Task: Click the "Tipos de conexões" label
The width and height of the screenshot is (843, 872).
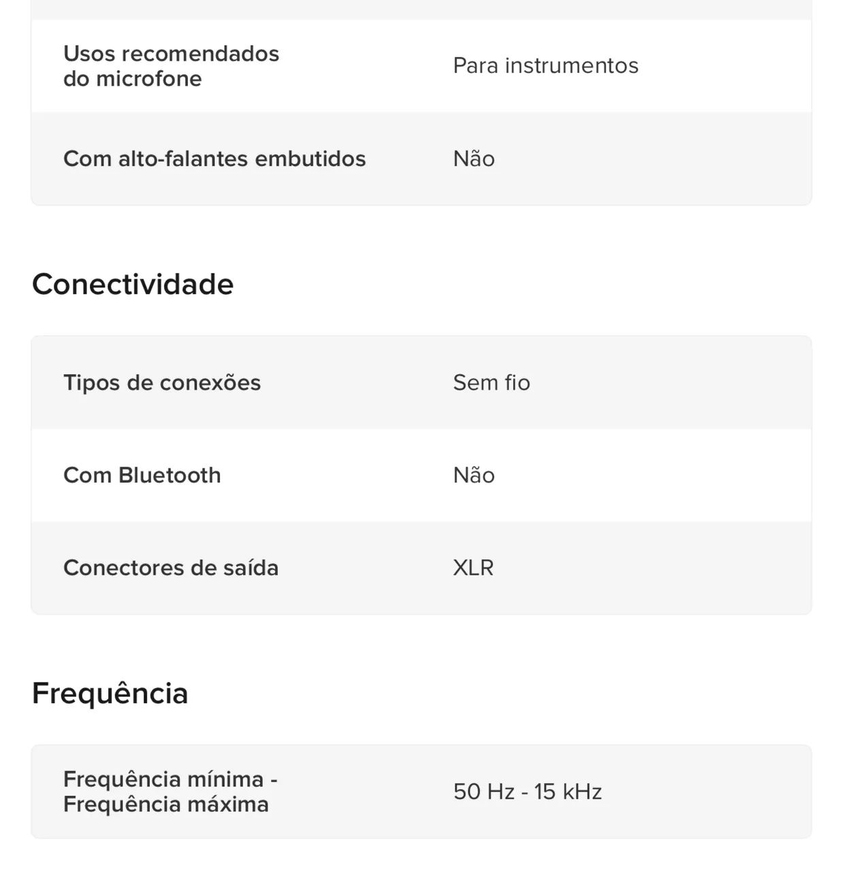Action: 162,382
